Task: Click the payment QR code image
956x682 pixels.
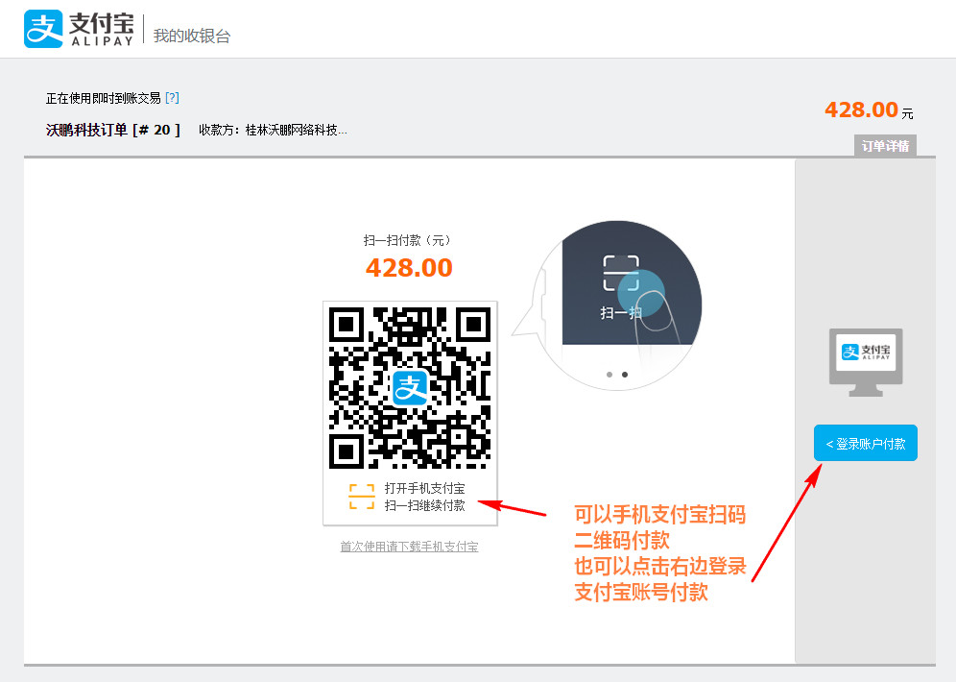Action: click(410, 388)
